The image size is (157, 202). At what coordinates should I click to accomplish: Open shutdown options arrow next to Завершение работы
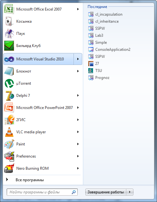click(x=130, y=192)
